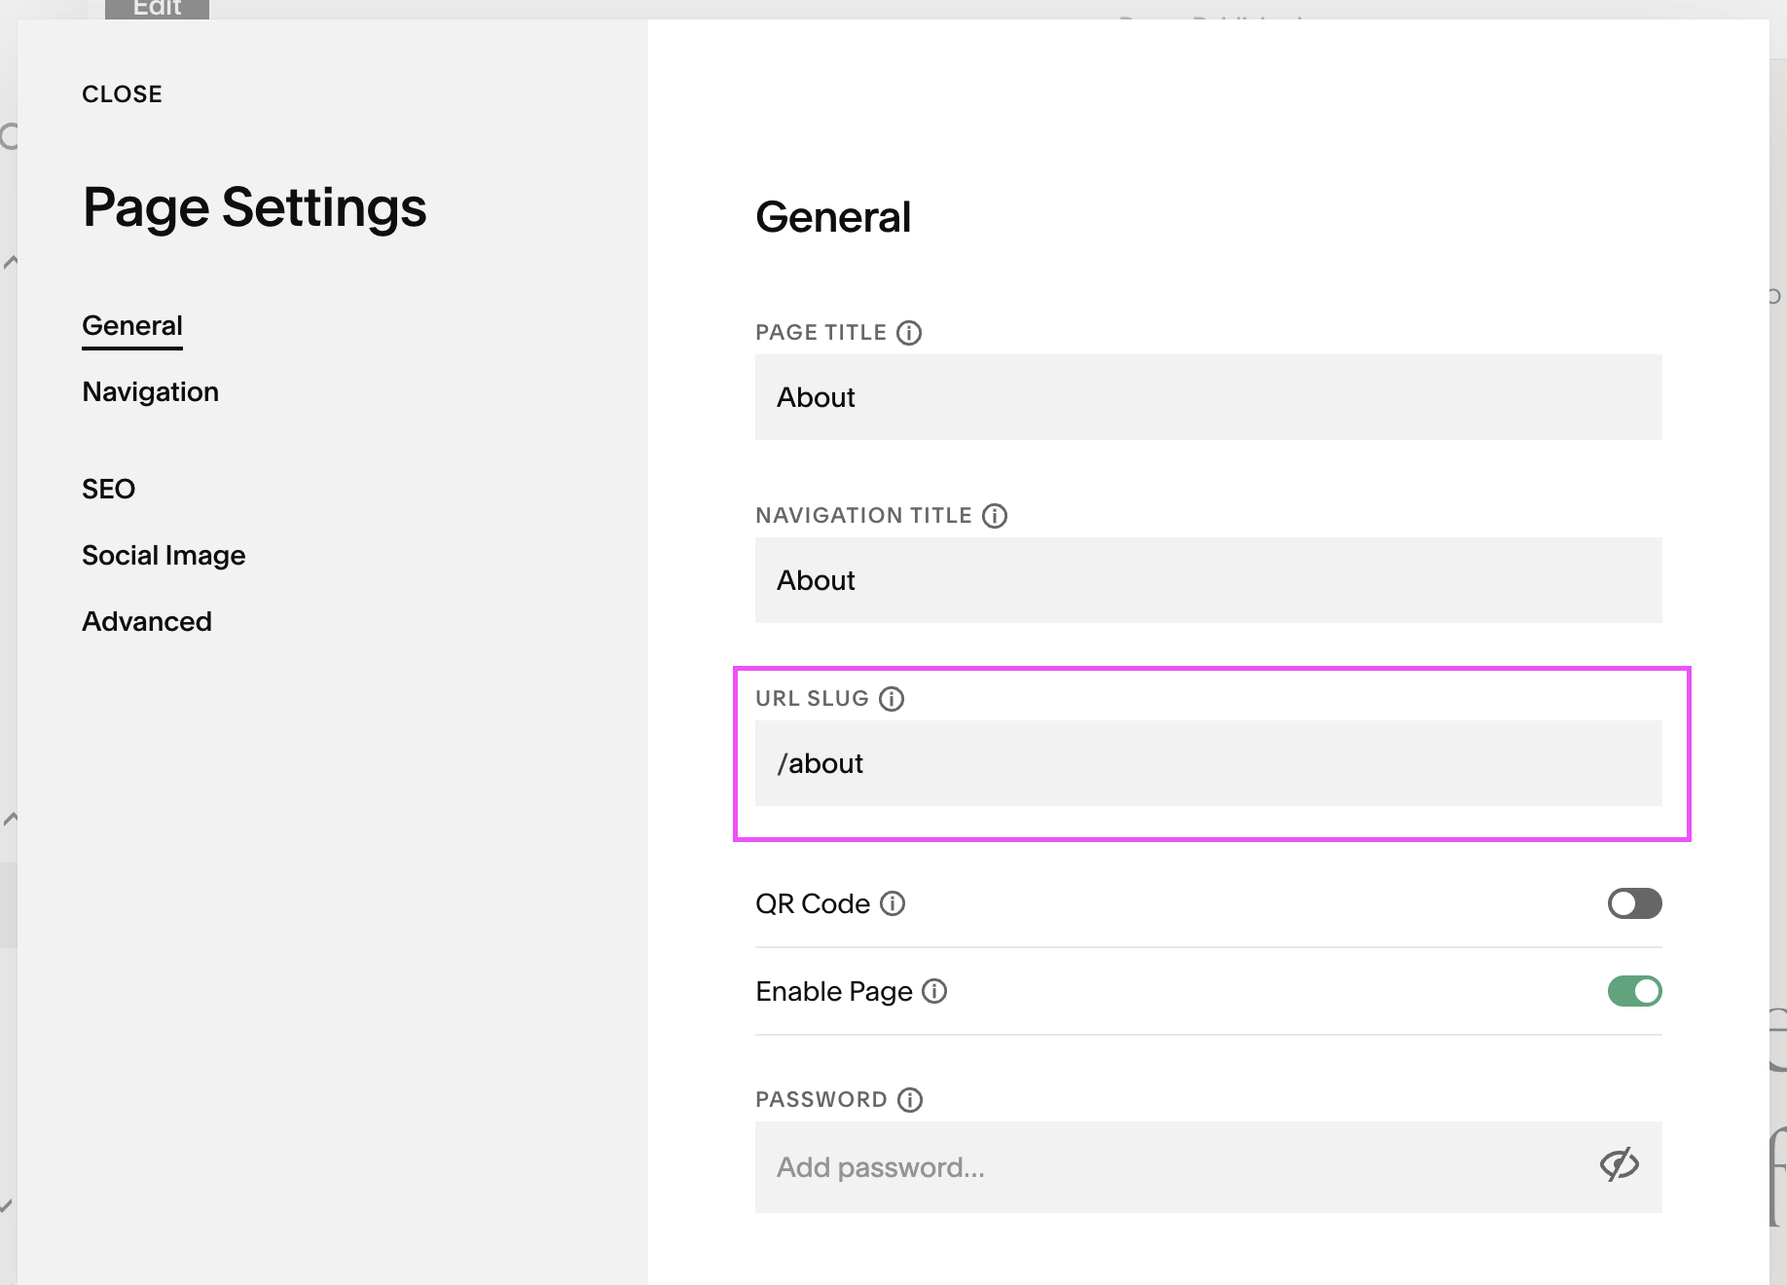Click the NAVIGATION TITLE label
The width and height of the screenshot is (1787, 1285).
(863, 516)
